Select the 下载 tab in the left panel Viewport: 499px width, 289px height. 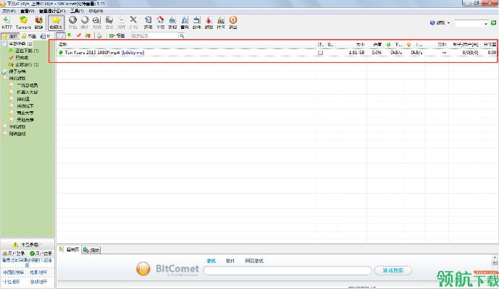pos(28,35)
